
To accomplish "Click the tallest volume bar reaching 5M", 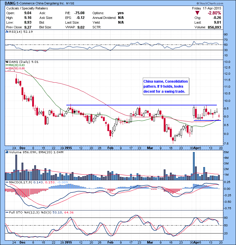I will tap(194, 166).
